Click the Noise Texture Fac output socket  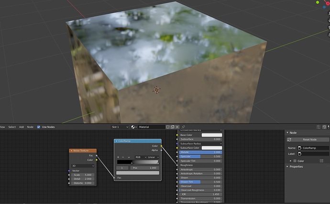click(97, 155)
